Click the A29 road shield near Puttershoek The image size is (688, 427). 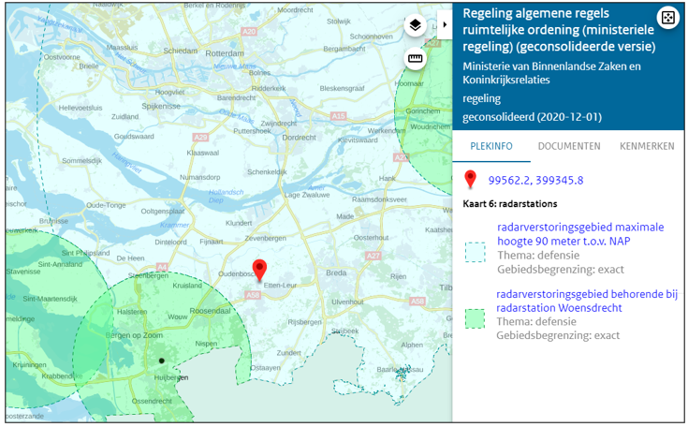tap(200, 138)
